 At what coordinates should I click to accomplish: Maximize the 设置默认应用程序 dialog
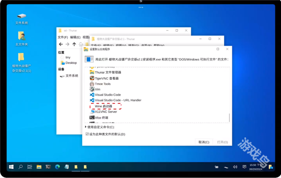218,49
